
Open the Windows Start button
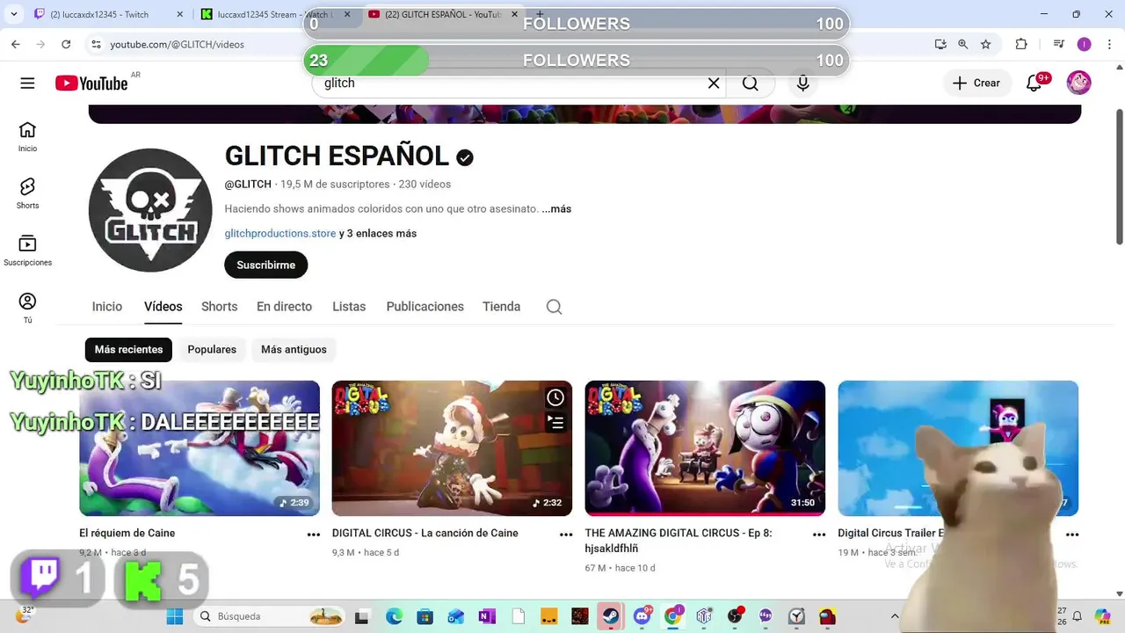coord(175,616)
